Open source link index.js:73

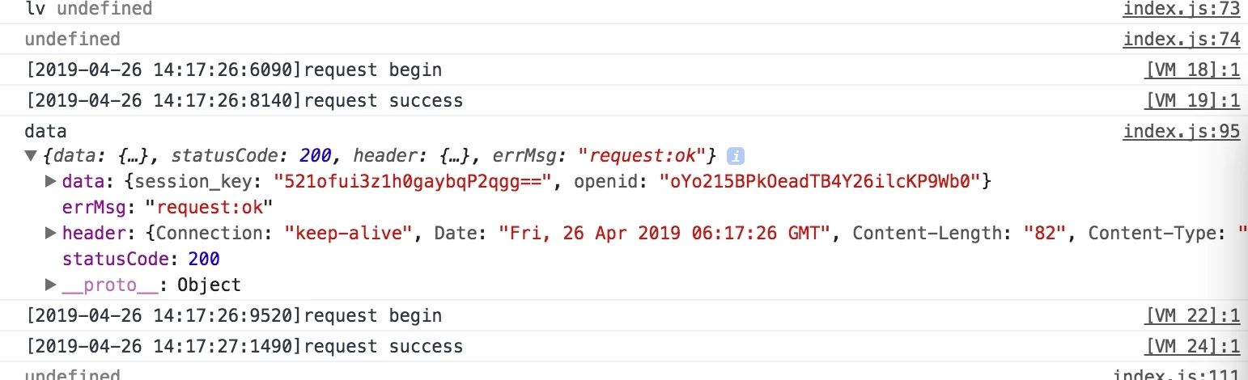(x=1182, y=9)
